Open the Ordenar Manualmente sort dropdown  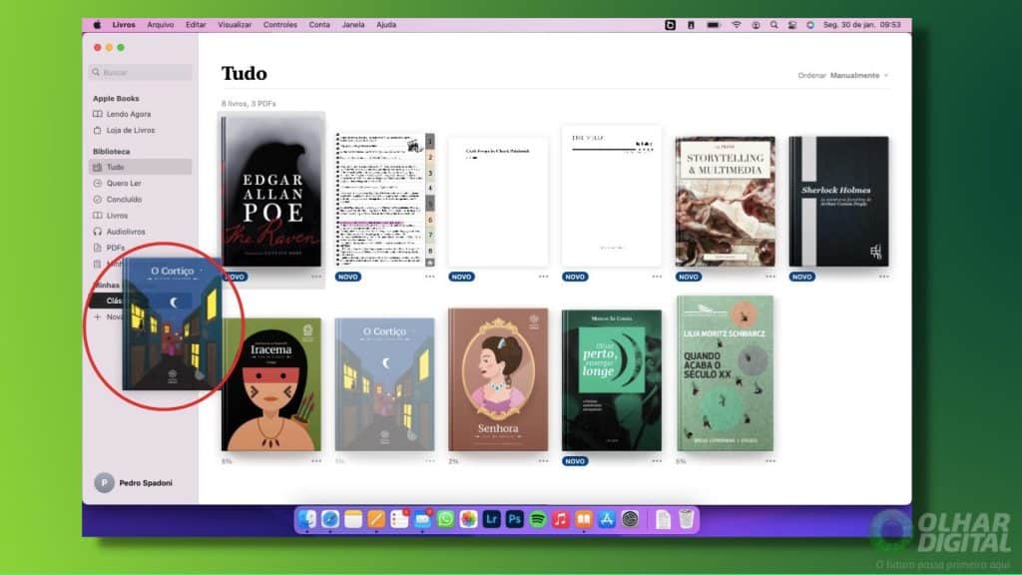pyautogui.click(x=842, y=76)
